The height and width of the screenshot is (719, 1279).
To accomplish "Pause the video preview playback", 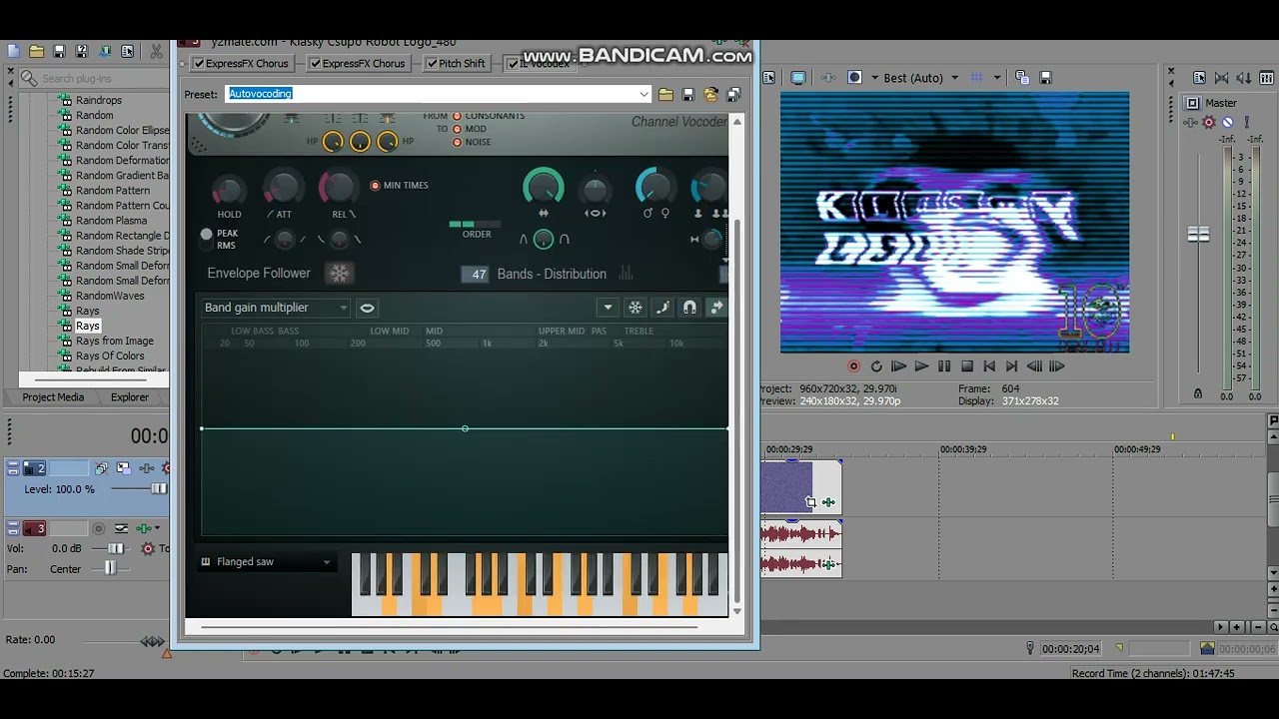I will (944, 366).
